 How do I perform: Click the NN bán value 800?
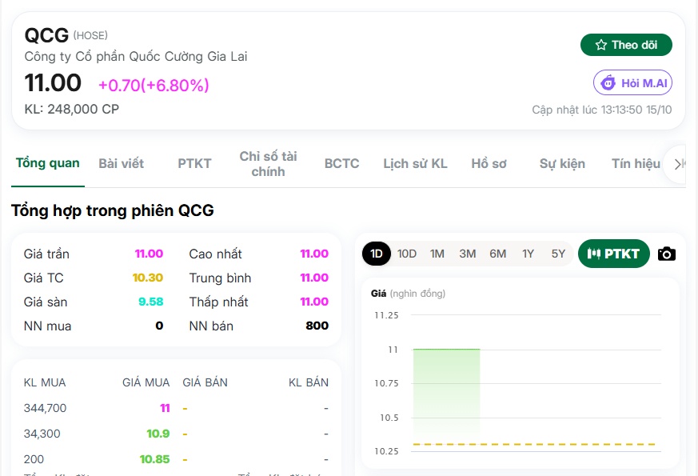point(317,326)
